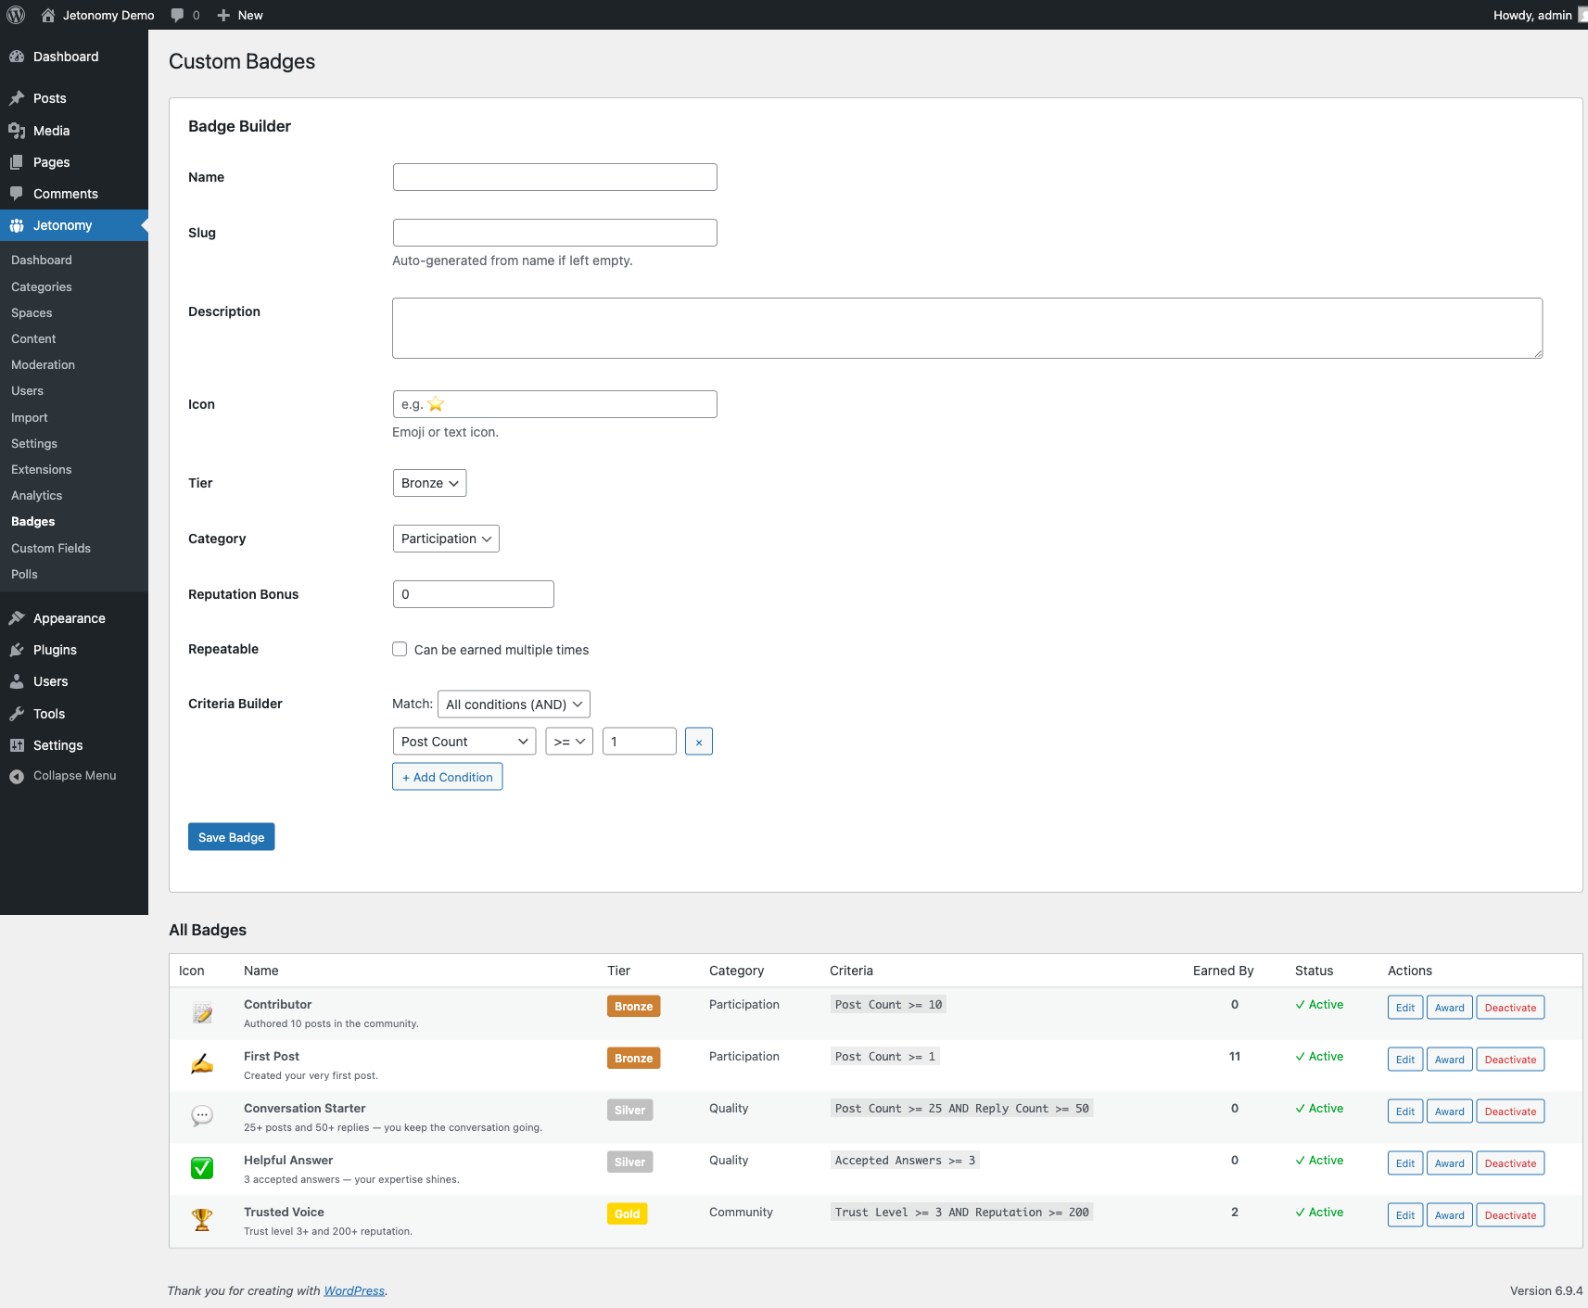Click the speech bubble icon for Conversation Starter

(x=202, y=1115)
